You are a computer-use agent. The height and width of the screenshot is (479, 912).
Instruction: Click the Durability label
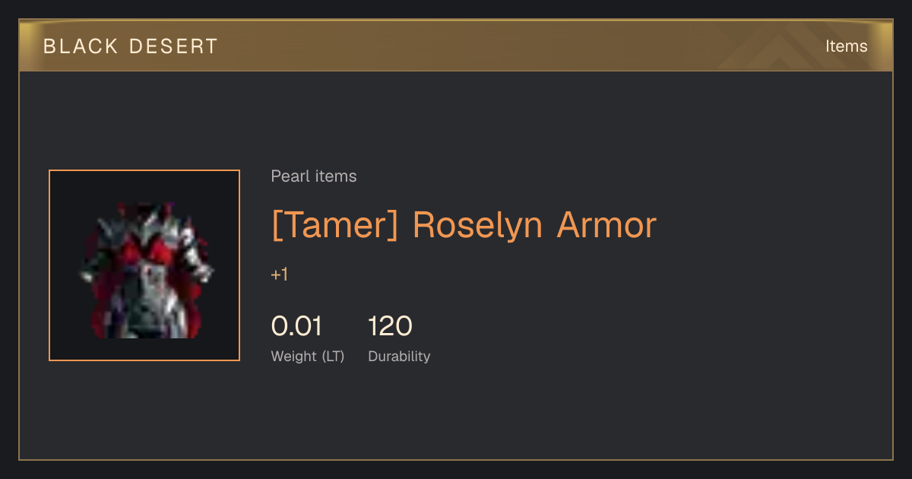coord(399,357)
